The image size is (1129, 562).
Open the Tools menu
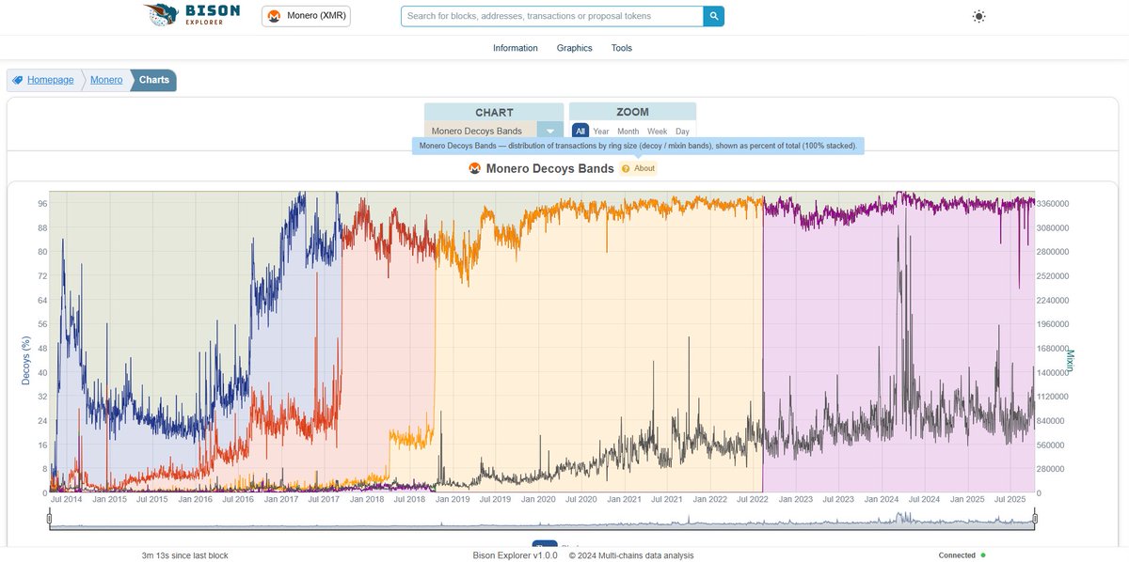pyautogui.click(x=622, y=48)
